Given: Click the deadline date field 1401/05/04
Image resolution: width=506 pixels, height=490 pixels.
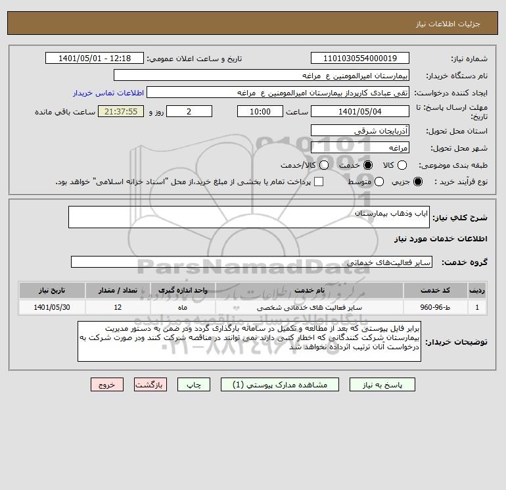Looking at the screenshot, I should pyautogui.click(x=360, y=111).
